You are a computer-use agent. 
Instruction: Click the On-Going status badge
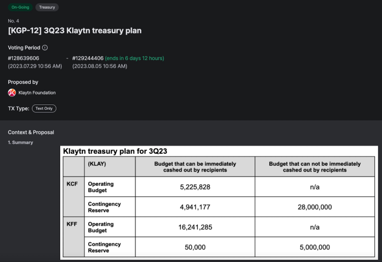pyautogui.click(x=20, y=7)
